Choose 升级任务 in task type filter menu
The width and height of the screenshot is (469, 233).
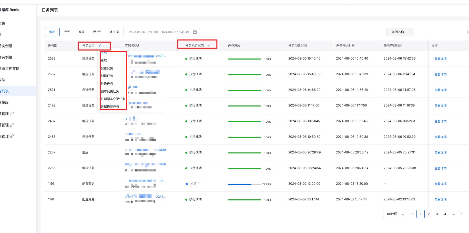tap(107, 84)
